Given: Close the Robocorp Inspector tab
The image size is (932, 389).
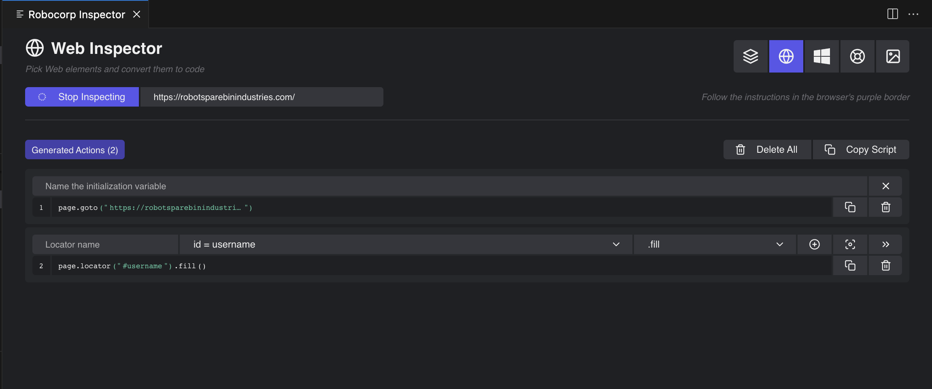Looking at the screenshot, I should (x=137, y=14).
